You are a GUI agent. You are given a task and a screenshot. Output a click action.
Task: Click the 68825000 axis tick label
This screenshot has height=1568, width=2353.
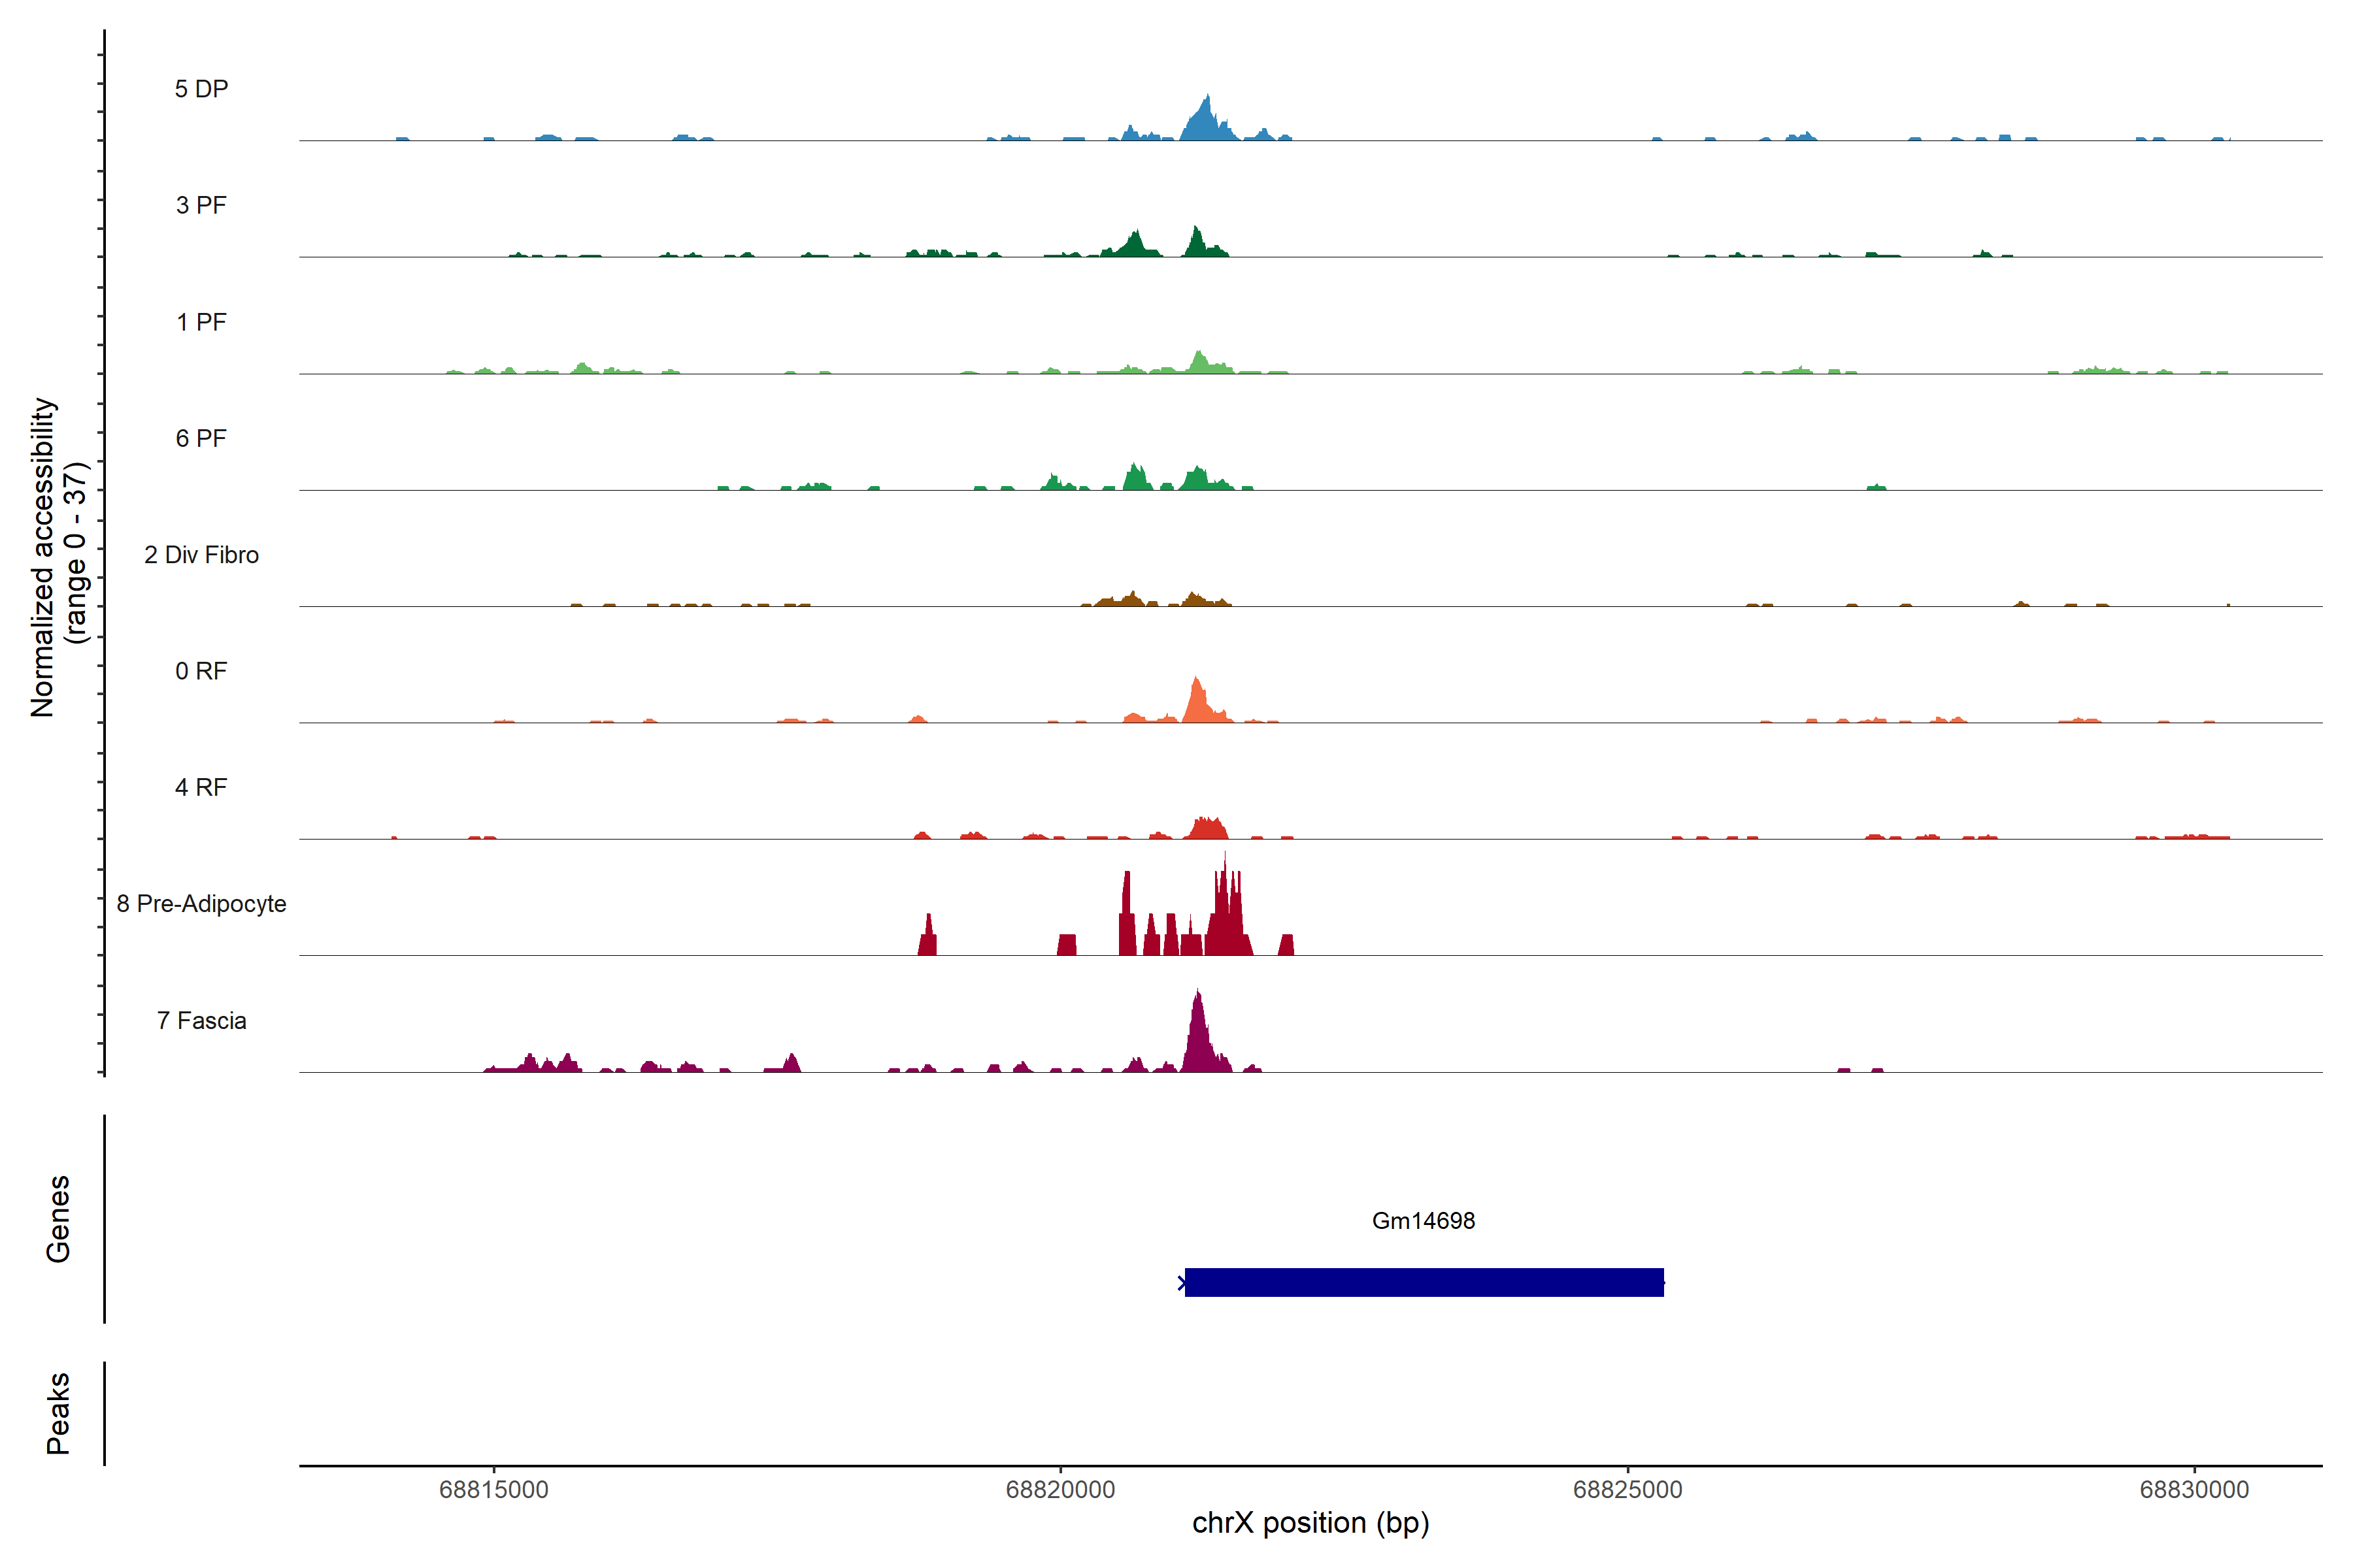coord(1627,1489)
